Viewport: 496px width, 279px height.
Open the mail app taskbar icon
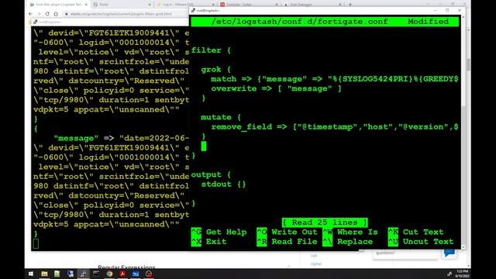[136, 274]
